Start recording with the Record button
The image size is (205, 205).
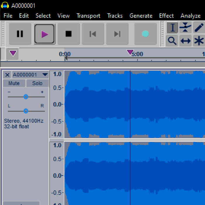(x=145, y=34)
